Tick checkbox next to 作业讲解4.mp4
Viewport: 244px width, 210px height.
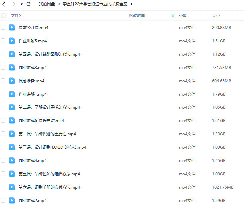coord(3,161)
